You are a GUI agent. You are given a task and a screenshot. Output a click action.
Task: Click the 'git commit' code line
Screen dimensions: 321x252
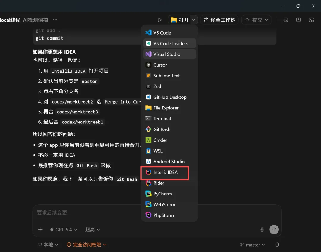[49, 38]
